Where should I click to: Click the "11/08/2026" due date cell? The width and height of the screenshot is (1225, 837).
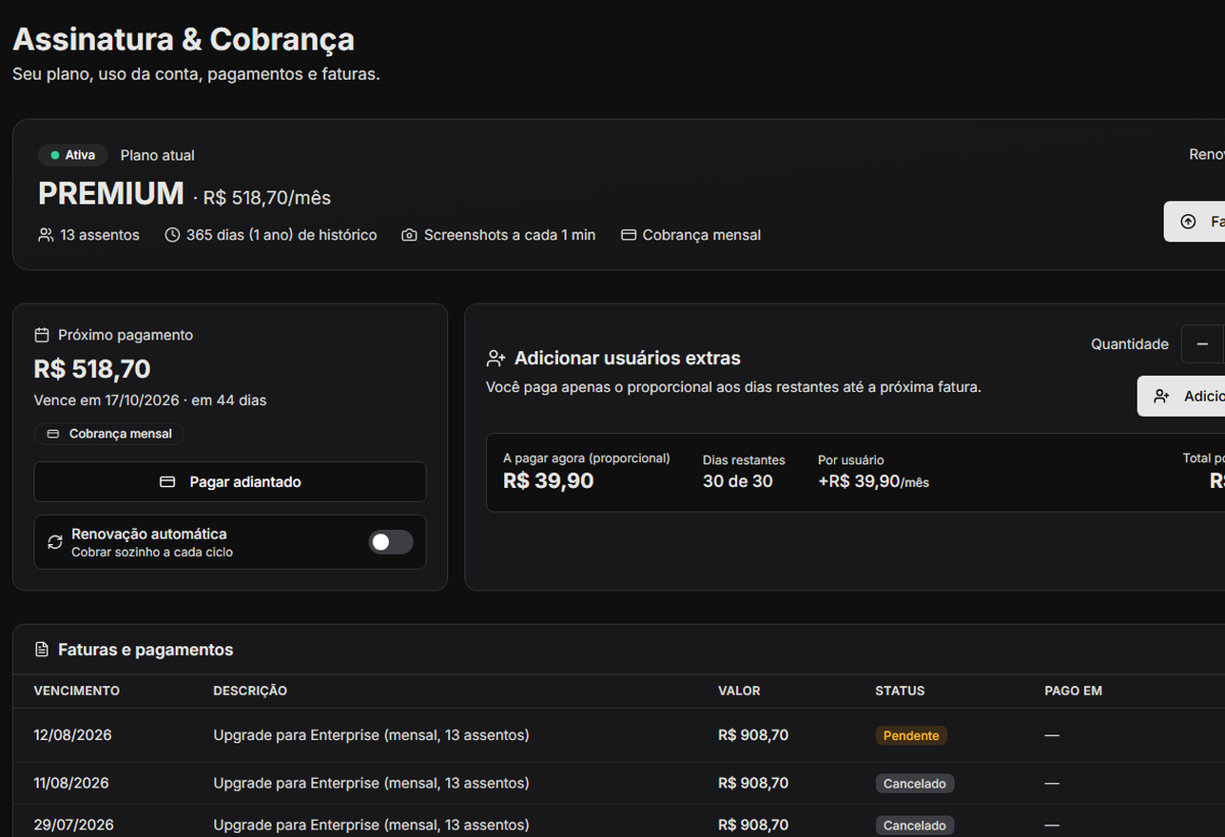pyautogui.click(x=71, y=784)
